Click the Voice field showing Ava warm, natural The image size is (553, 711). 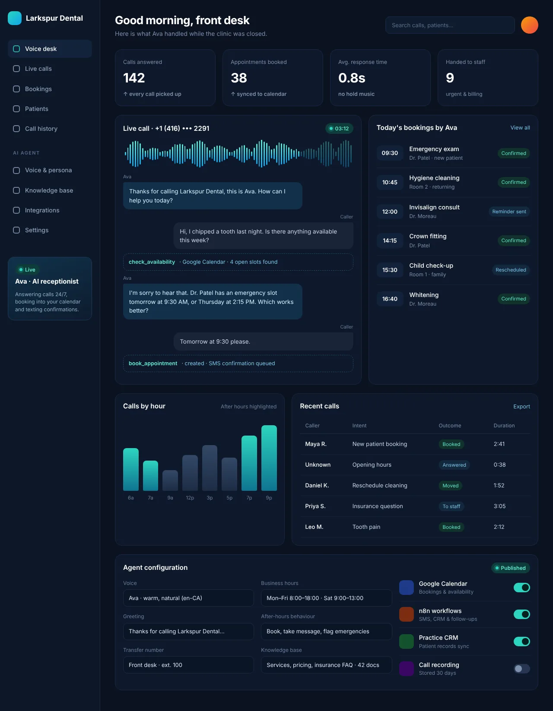coord(188,598)
